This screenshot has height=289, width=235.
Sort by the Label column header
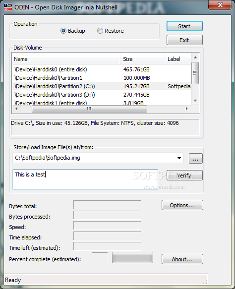pos(178,59)
